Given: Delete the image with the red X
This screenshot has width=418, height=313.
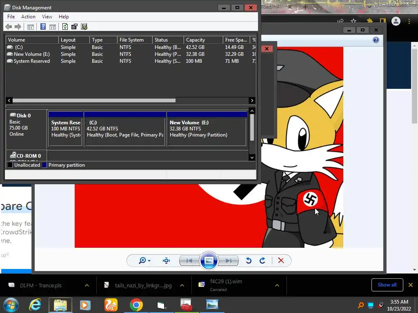Looking at the screenshot, I should (281, 260).
